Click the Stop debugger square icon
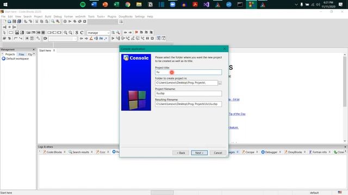 click(x=152, y=38)
